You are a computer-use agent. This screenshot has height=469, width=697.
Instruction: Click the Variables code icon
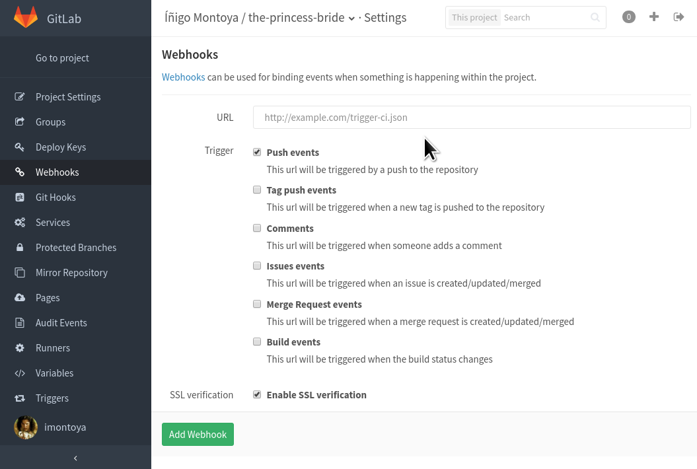click(x=20, y=373)
